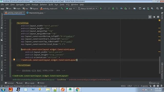Image resolution: width=164 pixels, height=92 pixels.
Task: Toggle the read-only lock icon in status bar
Action: click(150, 86)
